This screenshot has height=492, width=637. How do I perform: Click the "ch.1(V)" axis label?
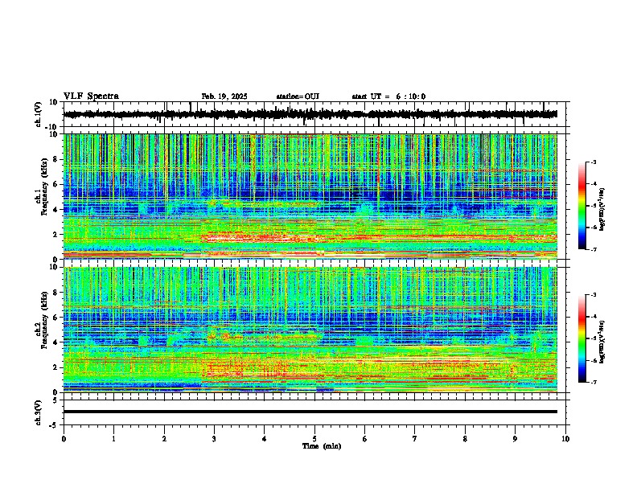point(39,114)
